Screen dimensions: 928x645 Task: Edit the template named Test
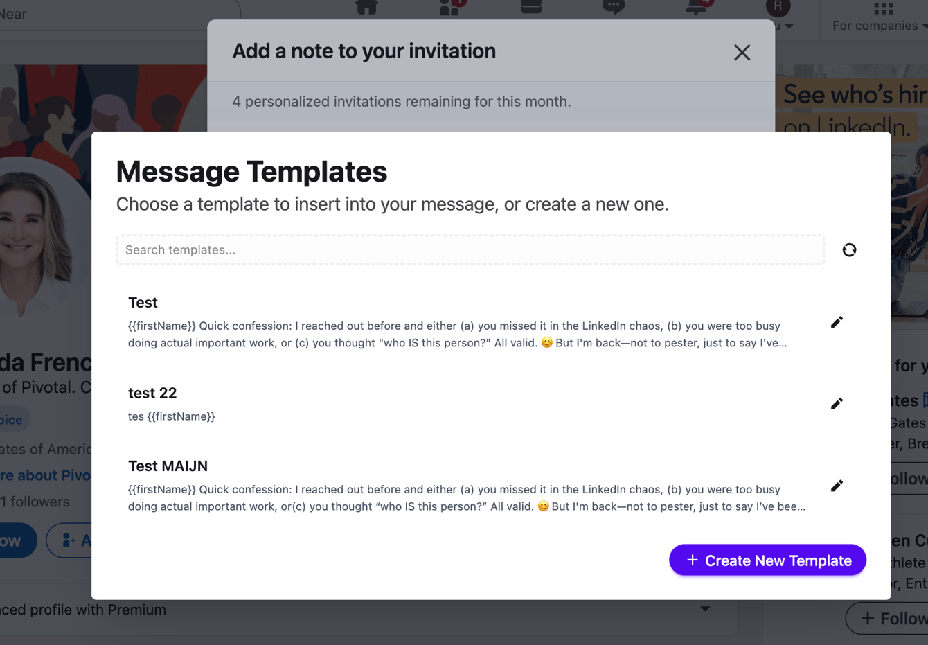[836, 321]
